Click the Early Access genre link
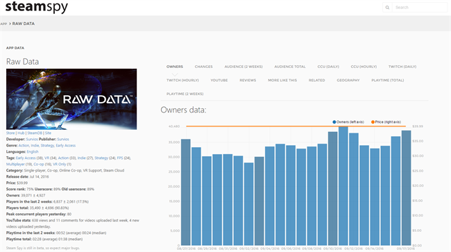This screenshot has width=451, height=252. pos(66,146)
